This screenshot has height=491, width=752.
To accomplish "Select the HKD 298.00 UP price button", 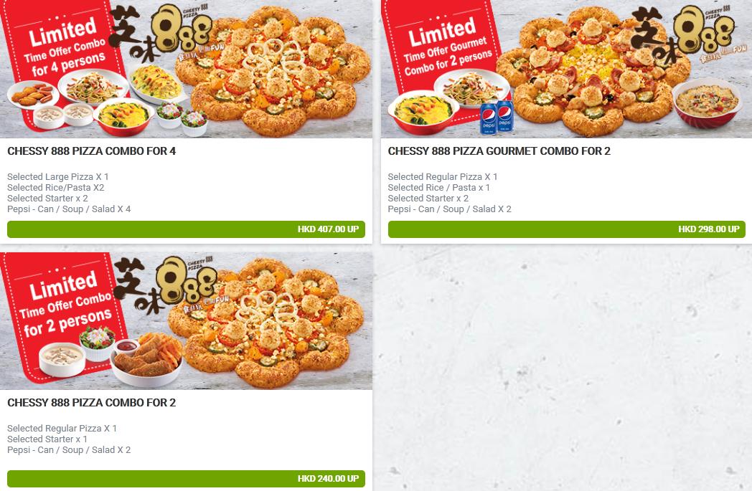I will tap(566, 229).
